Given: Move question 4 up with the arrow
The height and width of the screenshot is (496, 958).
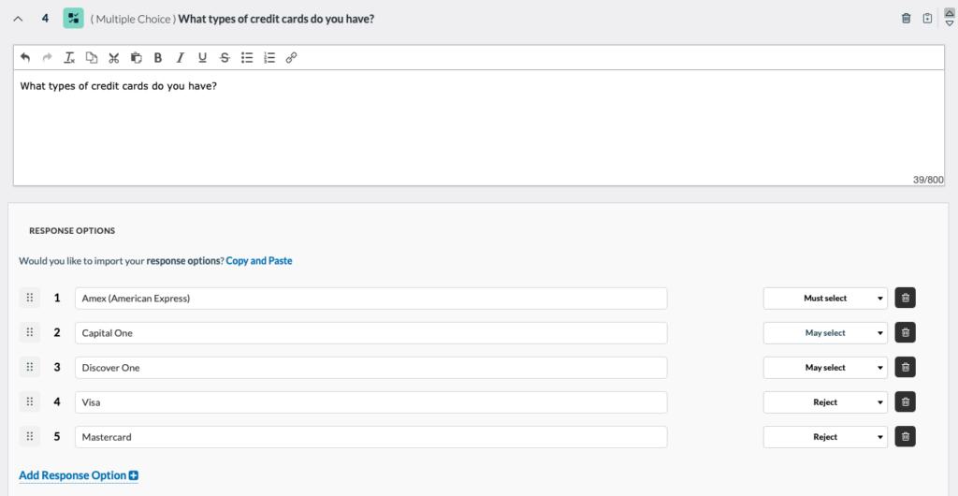Looking at the screenshot, I should pos(950,12).
